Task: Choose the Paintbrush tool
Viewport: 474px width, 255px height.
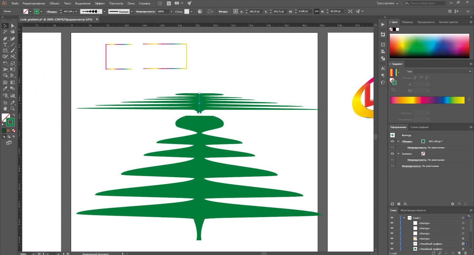Action: [x=13, y=50]
